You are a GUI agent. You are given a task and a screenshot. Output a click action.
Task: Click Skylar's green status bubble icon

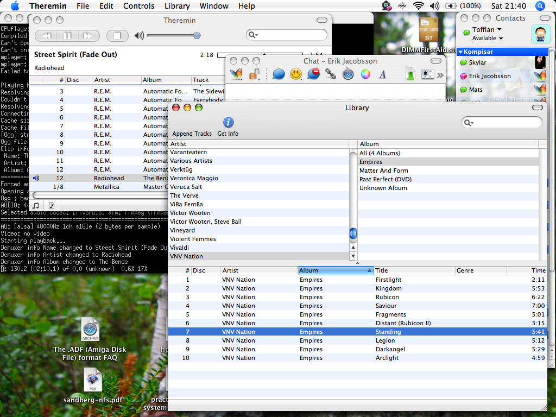point(463,63)
